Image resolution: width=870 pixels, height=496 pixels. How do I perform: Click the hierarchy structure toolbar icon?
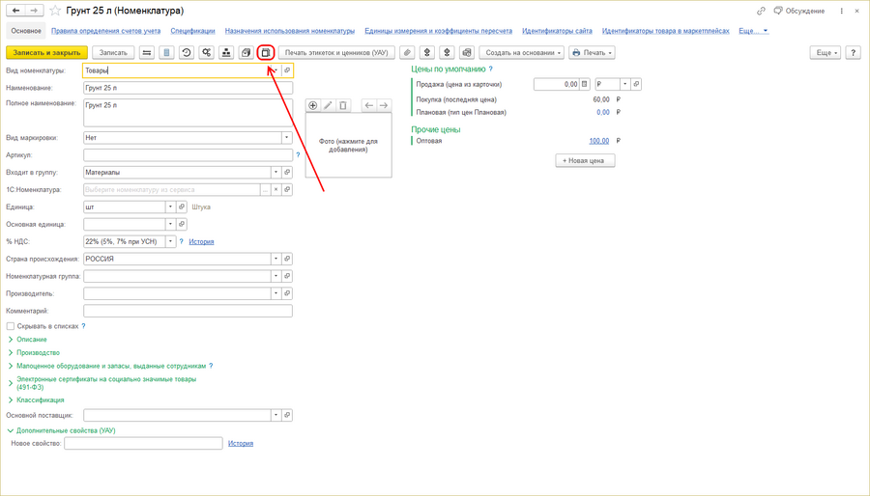tap(226, 52)
